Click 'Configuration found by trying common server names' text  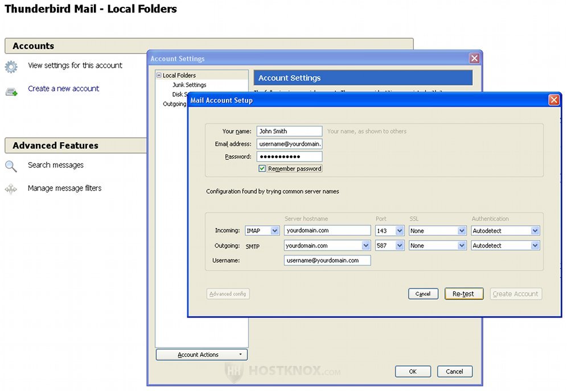[273, 191]
